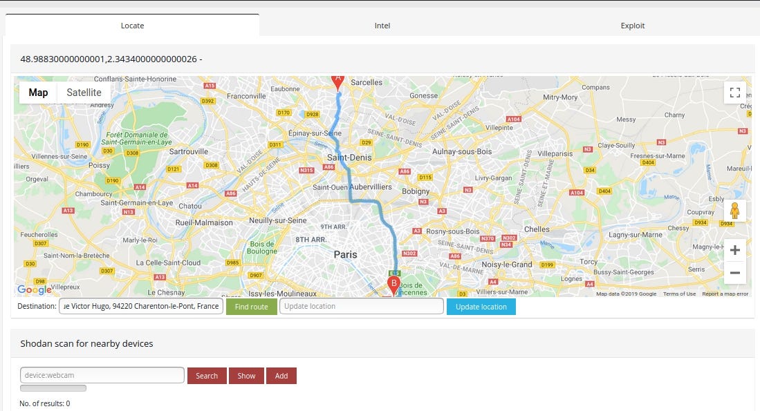The image size is (760, 411).
Task: Click the Saint-Denis map label
Action: 349,157
